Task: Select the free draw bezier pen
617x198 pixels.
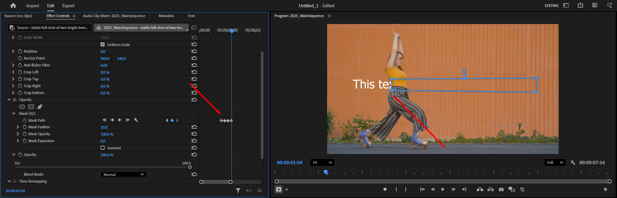Action: click(x=40, y=107)
